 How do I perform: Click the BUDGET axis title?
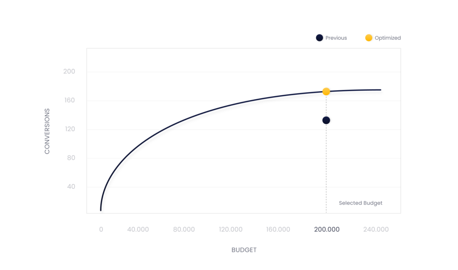point(244,250)
